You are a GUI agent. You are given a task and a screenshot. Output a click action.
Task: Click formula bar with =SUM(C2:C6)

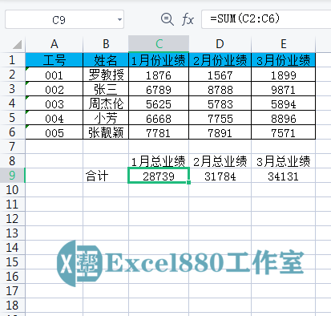(266, 19)
